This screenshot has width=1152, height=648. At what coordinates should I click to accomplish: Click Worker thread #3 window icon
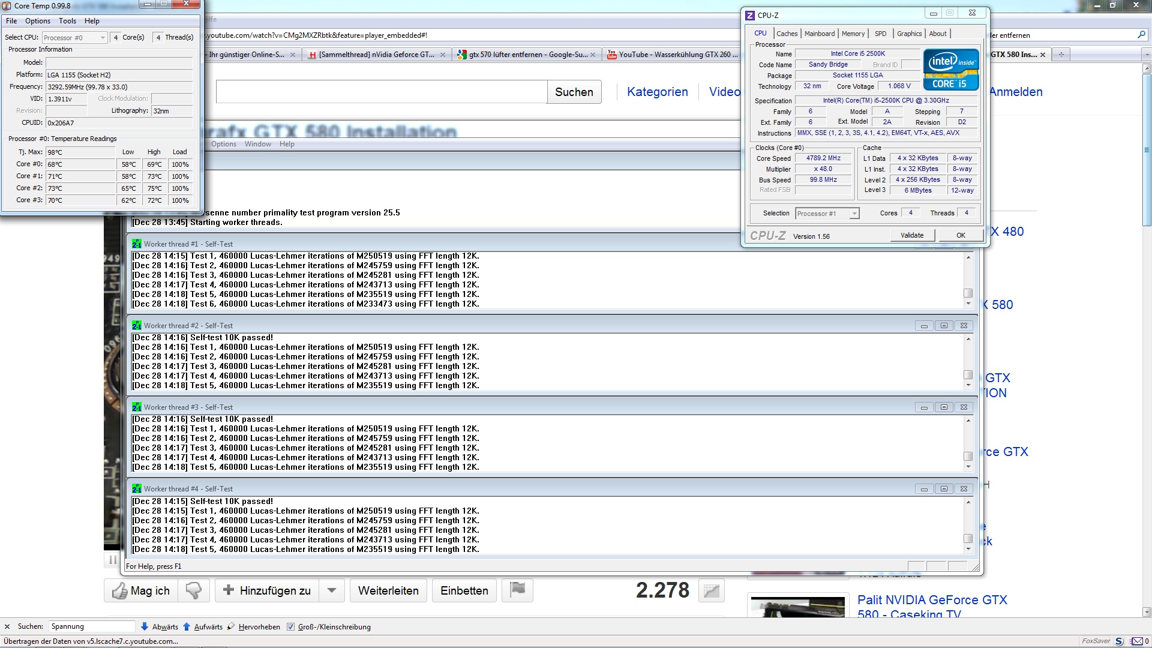(x=137, y=407)
